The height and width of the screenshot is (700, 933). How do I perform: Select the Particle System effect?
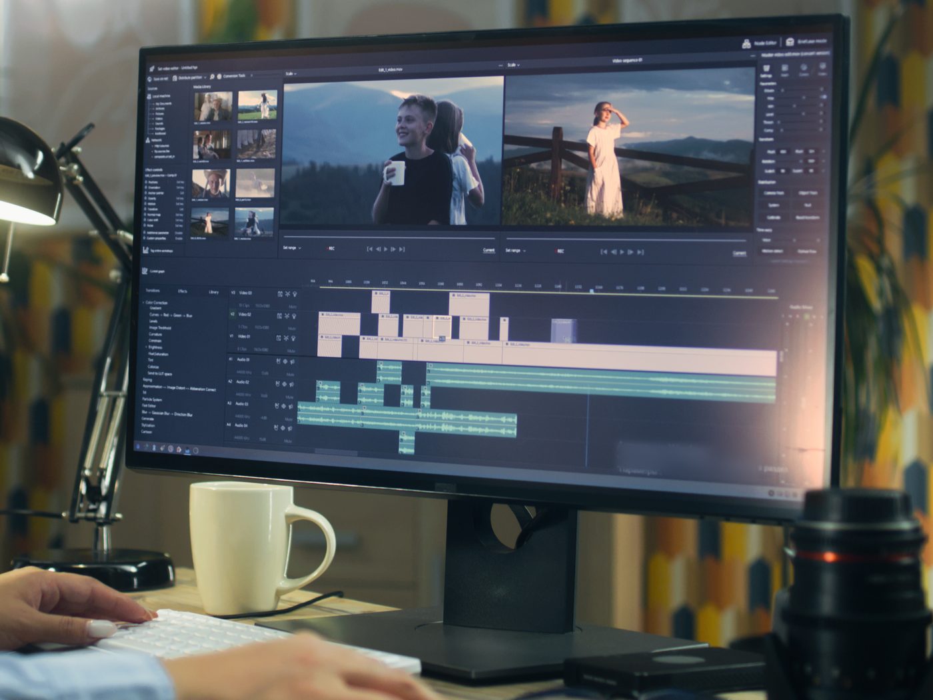pyautogui.click(x=152, y=399)
